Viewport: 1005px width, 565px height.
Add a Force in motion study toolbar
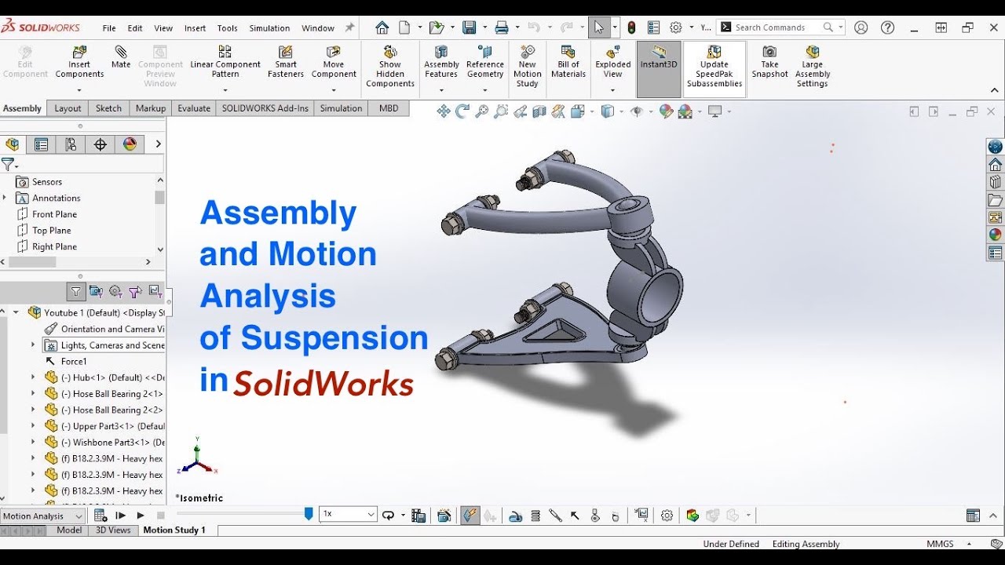pyautogui.click(x=575, y=516)
